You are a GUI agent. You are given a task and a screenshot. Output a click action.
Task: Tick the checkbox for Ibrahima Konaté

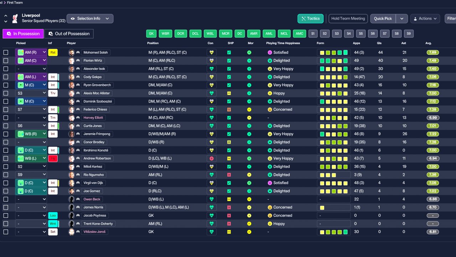[x=6, y=150]
